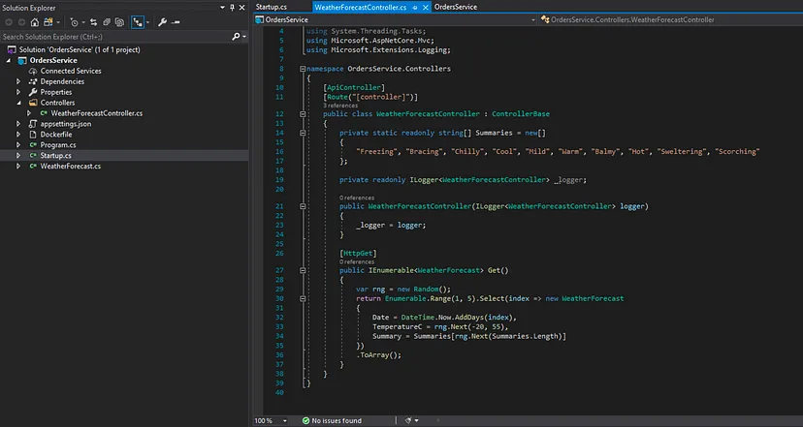The image size is (803, 427).
Task: Switch to the OrdersService editor tab
Action: tap(455, 7)
